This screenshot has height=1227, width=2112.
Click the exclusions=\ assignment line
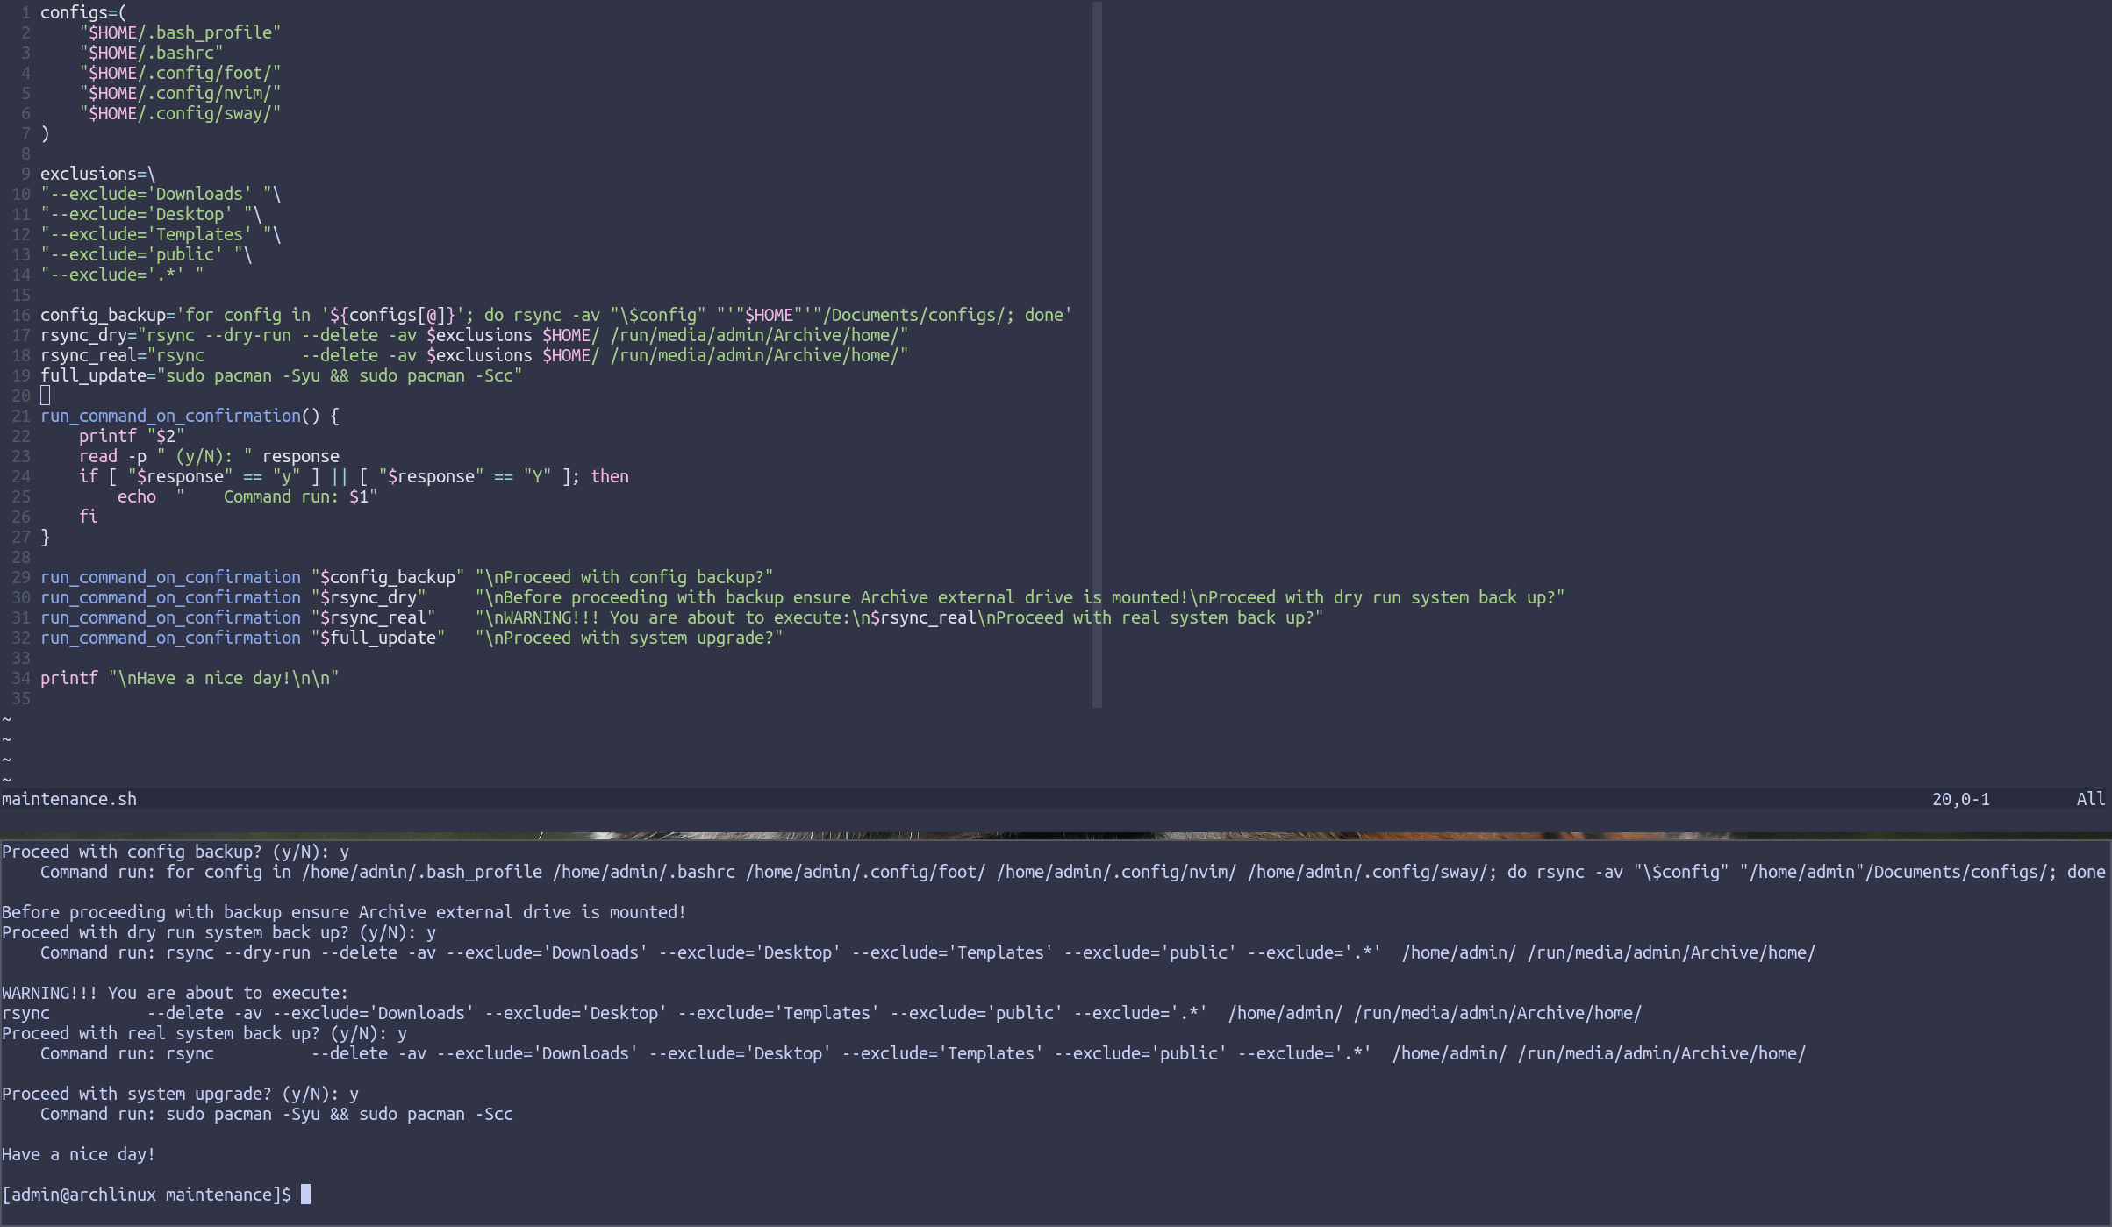[x=97, y=174]
